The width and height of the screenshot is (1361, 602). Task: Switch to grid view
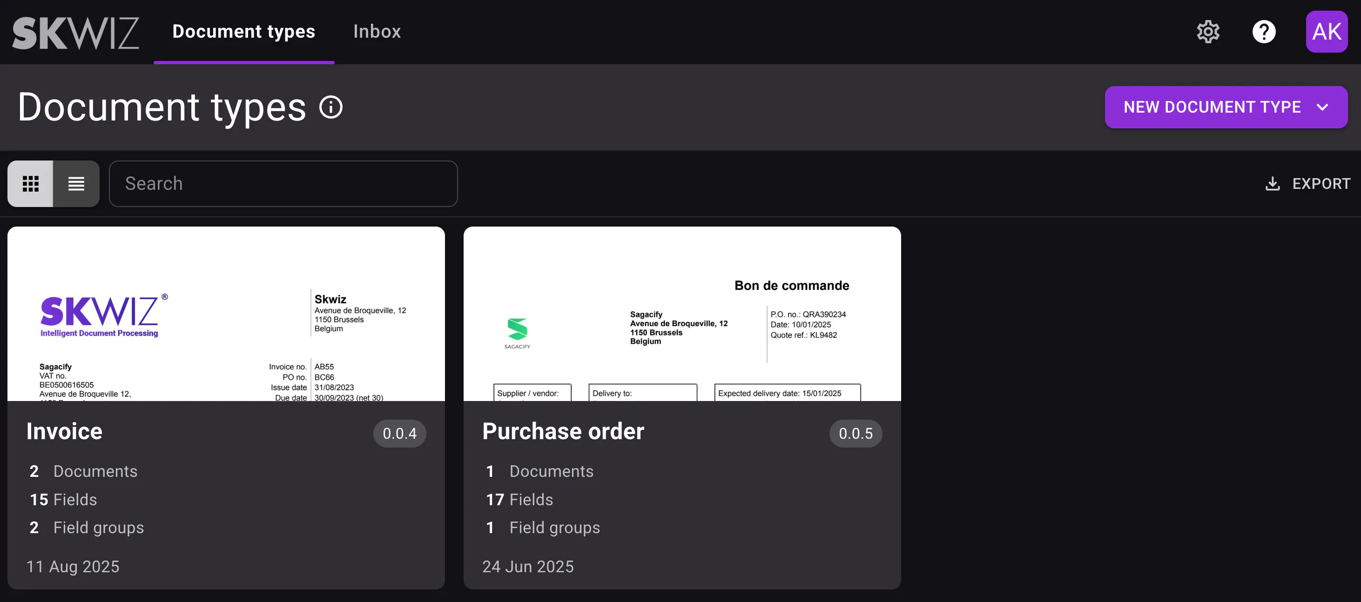(31, 184)
